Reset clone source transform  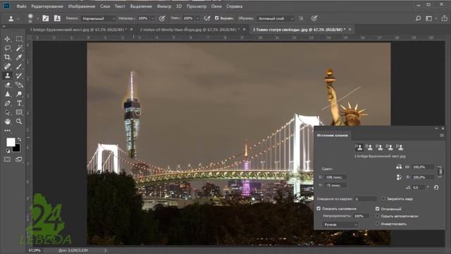point(436,187)
